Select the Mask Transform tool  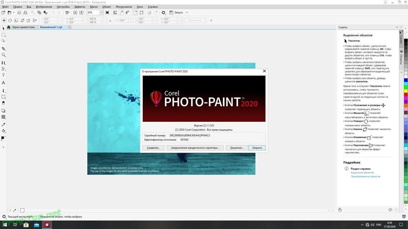3,41
